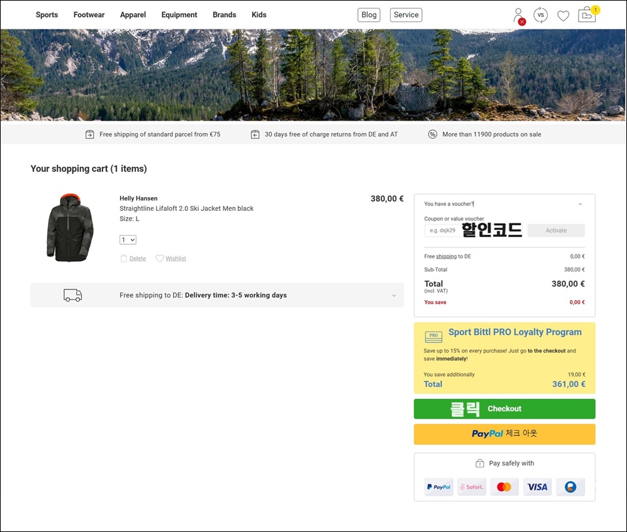627x532 pixels.
Task: Open the product comparison VS icon
Action: coord(541,15)
